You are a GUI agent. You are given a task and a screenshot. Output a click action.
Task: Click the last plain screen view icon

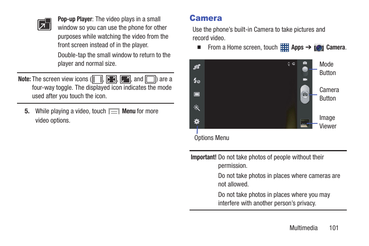click(x=150, y=79)
